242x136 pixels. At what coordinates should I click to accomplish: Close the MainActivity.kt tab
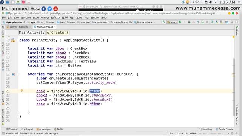coord(54,27)
